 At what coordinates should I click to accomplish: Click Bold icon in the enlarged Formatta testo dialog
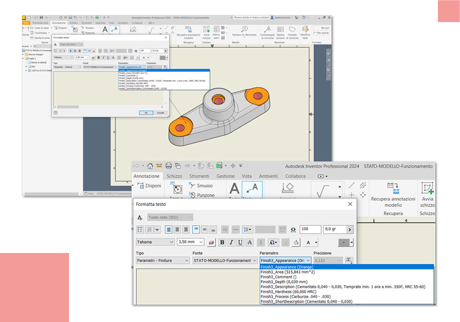point(223,242)
